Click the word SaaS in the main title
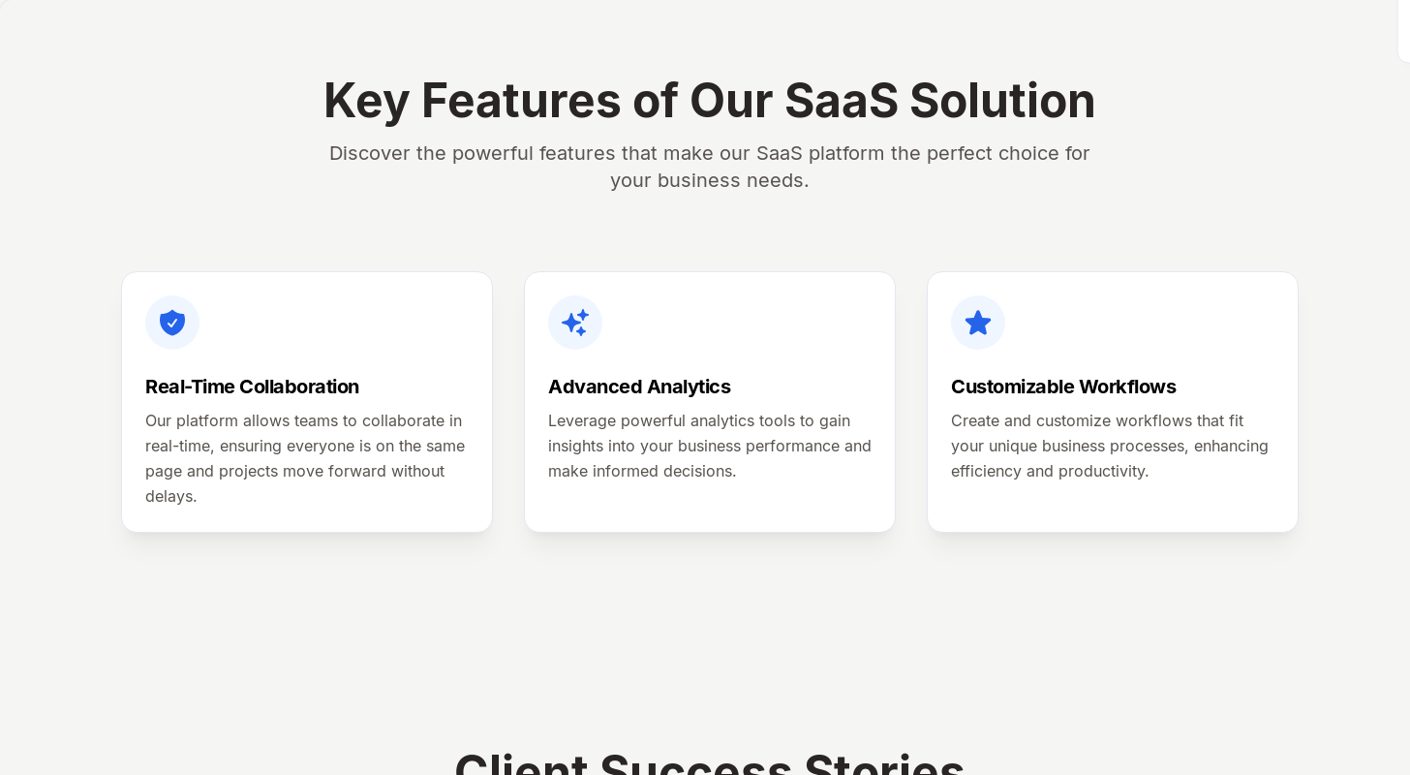 tap(841, 101)
